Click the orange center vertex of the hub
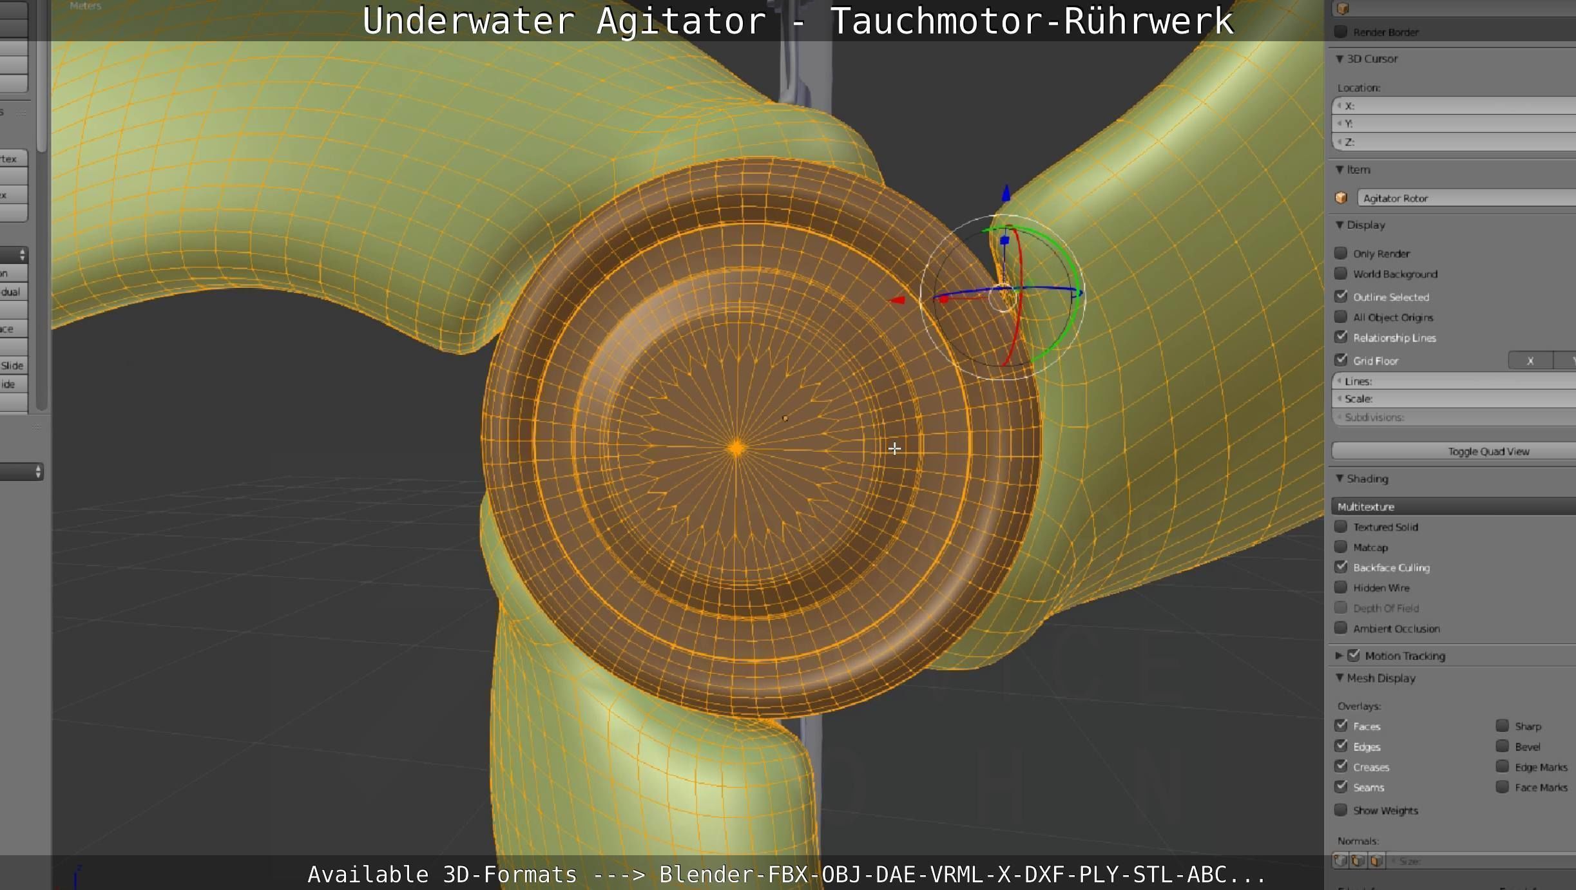 tap(736, 448)
